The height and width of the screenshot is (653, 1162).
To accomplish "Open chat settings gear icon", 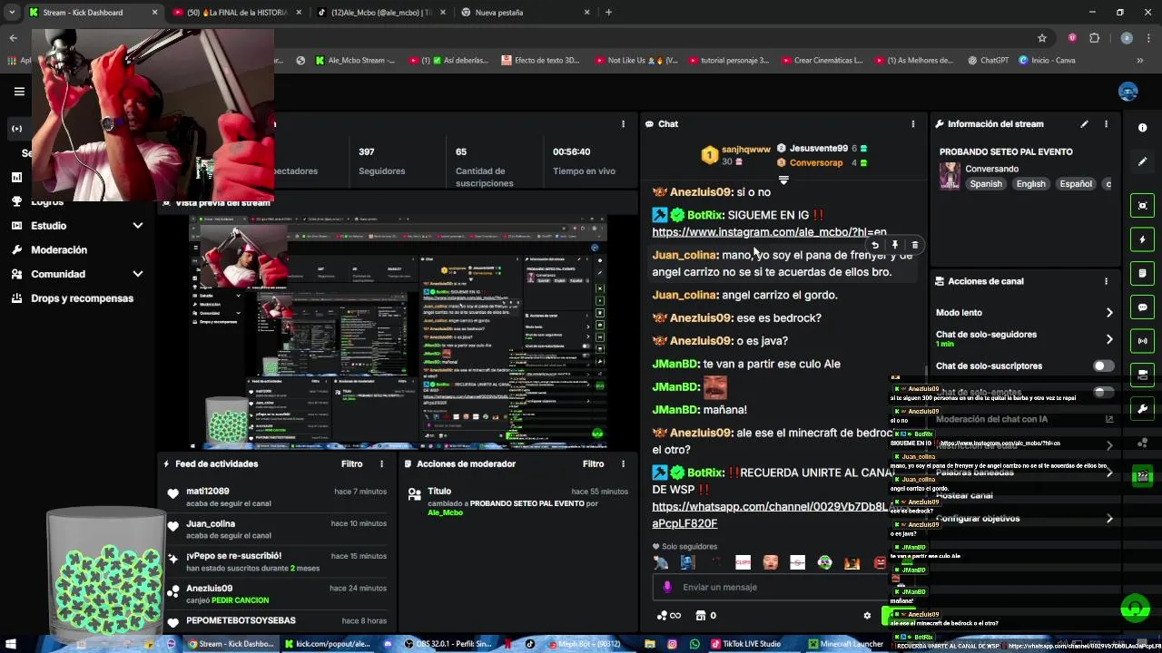I will [867, 616].
